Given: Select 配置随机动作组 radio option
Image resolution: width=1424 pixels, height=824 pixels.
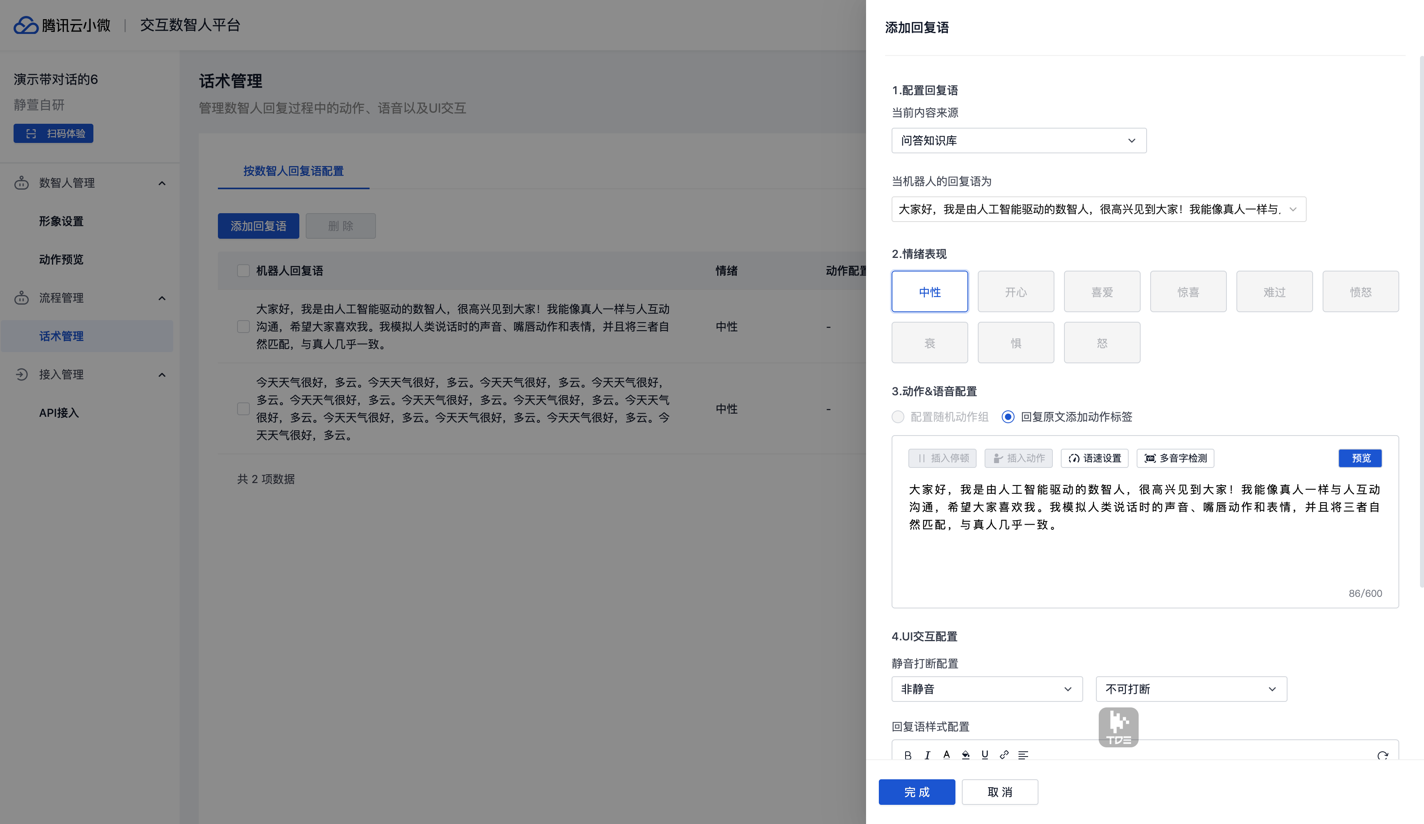Looking at the screenshot, I should (x=898, y=417).
